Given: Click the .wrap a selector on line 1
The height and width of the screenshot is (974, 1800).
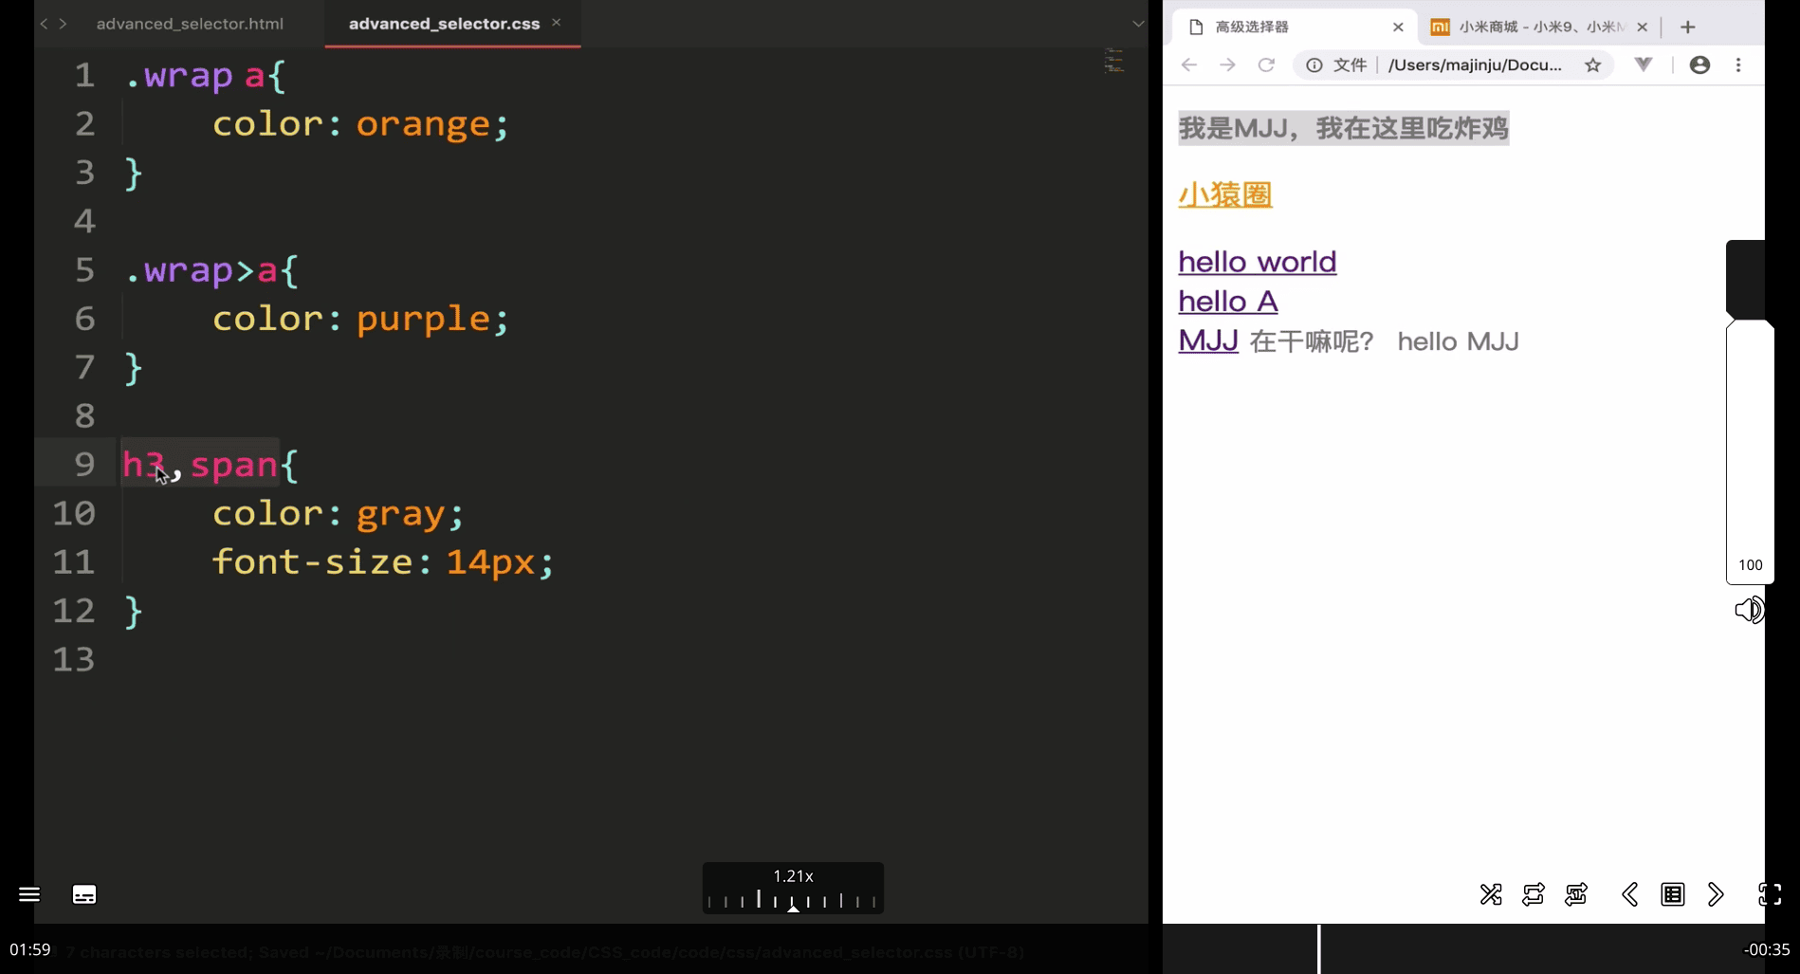Looking at the screenshot, I should (195, 75).
